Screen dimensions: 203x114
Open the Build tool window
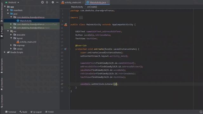point(23,112)
